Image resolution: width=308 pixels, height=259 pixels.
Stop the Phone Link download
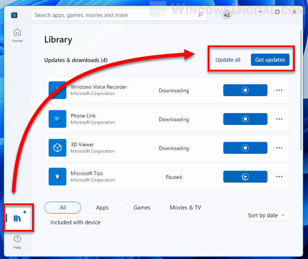pyautogui.click(x=245, y=119)
